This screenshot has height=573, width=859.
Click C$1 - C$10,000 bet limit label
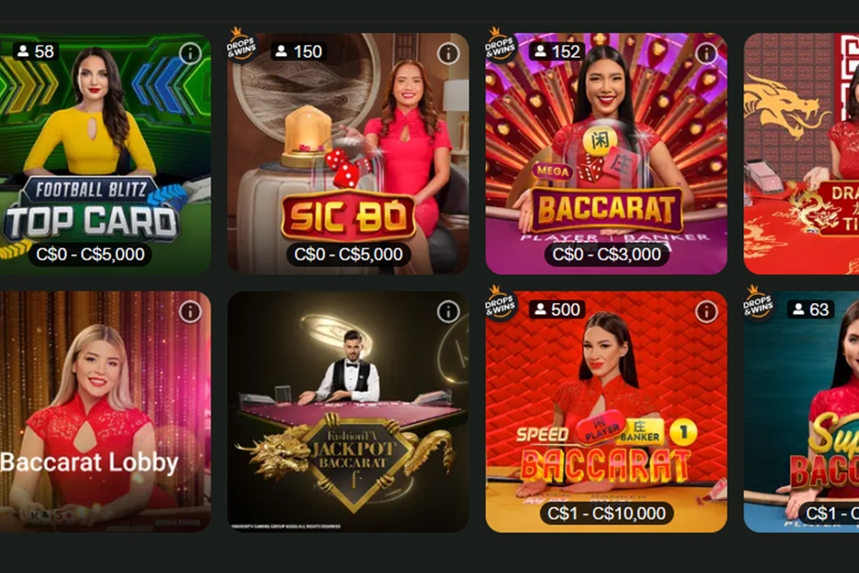coord(606,513)
